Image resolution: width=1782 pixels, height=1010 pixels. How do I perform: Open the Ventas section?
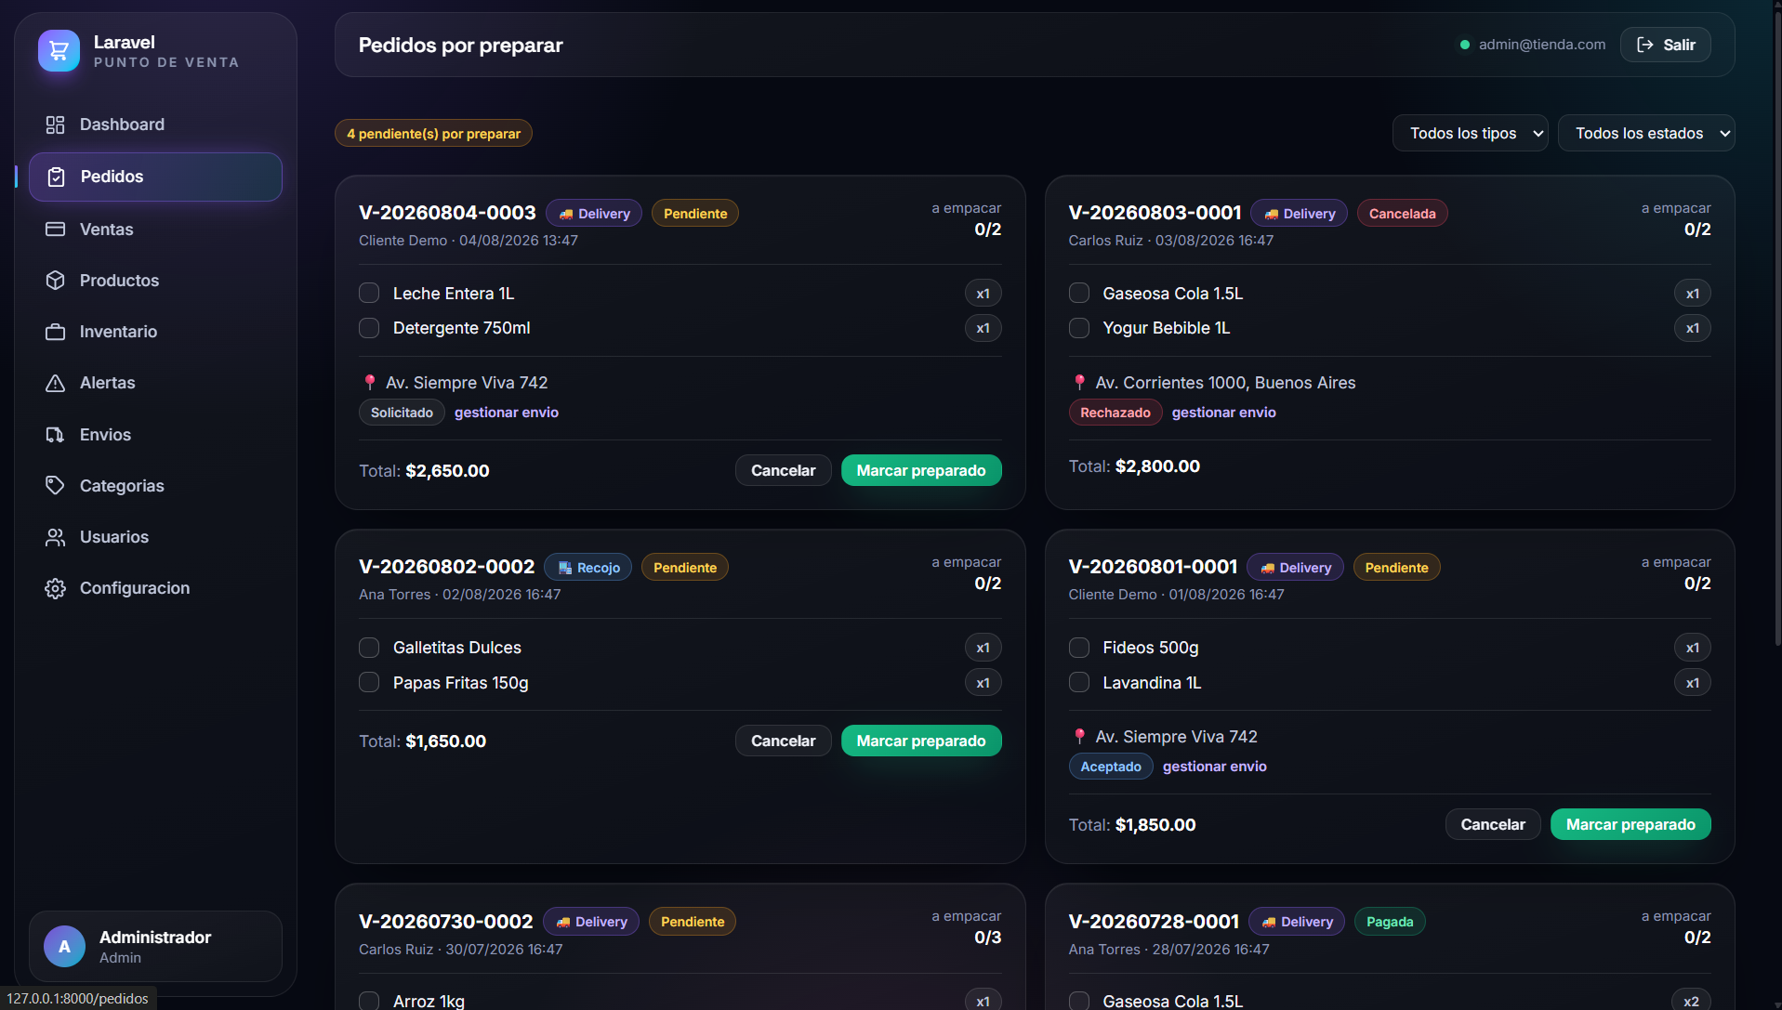[155, 229]
